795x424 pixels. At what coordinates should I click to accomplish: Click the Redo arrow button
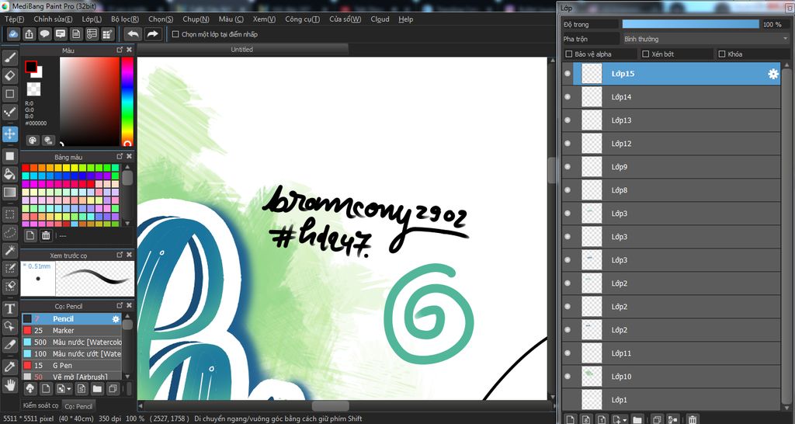pos(152,34)
